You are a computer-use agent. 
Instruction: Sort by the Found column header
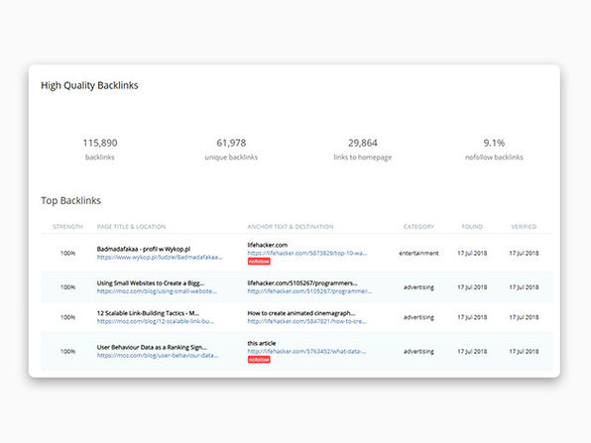pos(472,227)
